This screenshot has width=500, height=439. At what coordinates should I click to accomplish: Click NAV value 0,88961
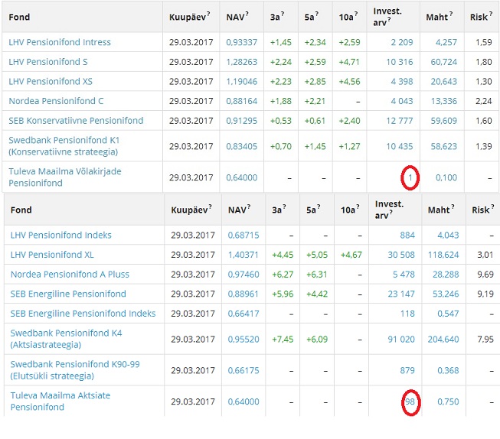coord(243,294)
